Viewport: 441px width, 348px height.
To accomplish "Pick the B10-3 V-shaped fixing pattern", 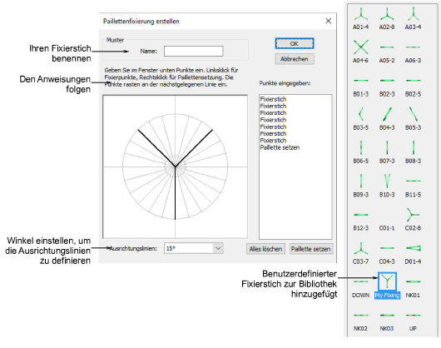I will pos(387,186).
